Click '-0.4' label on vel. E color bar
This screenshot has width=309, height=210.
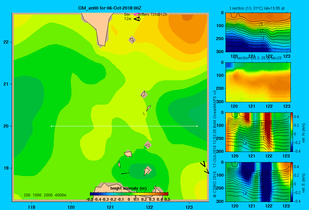click(x=297, y=201)
